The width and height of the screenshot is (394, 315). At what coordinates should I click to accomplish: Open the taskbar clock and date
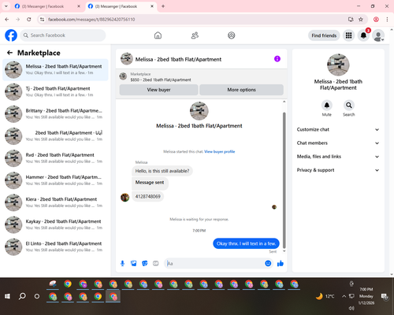click(366, 296)
